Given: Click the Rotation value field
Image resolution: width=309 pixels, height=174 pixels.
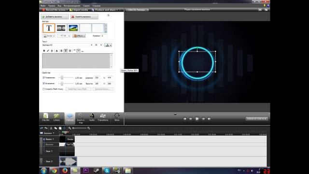Looking at the screenshot, I should click(x=104, y=36).
